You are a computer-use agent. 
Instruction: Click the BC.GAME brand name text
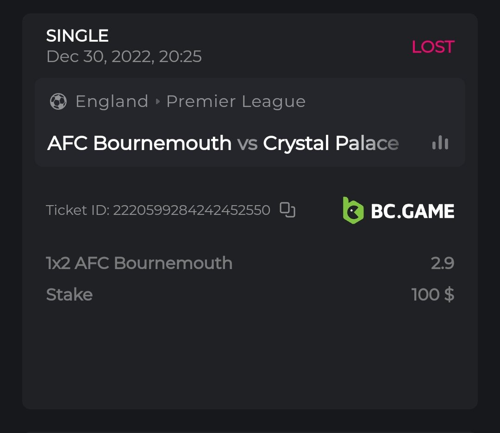coord(412,211)
